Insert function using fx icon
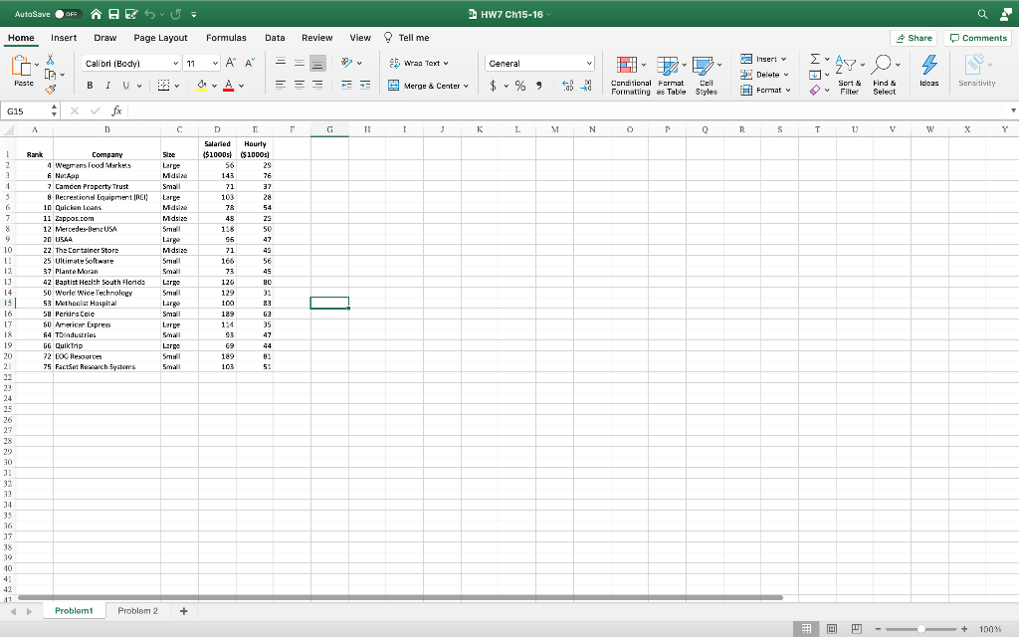This screenshot has height=637, width=1019. [x=117, y=111]
